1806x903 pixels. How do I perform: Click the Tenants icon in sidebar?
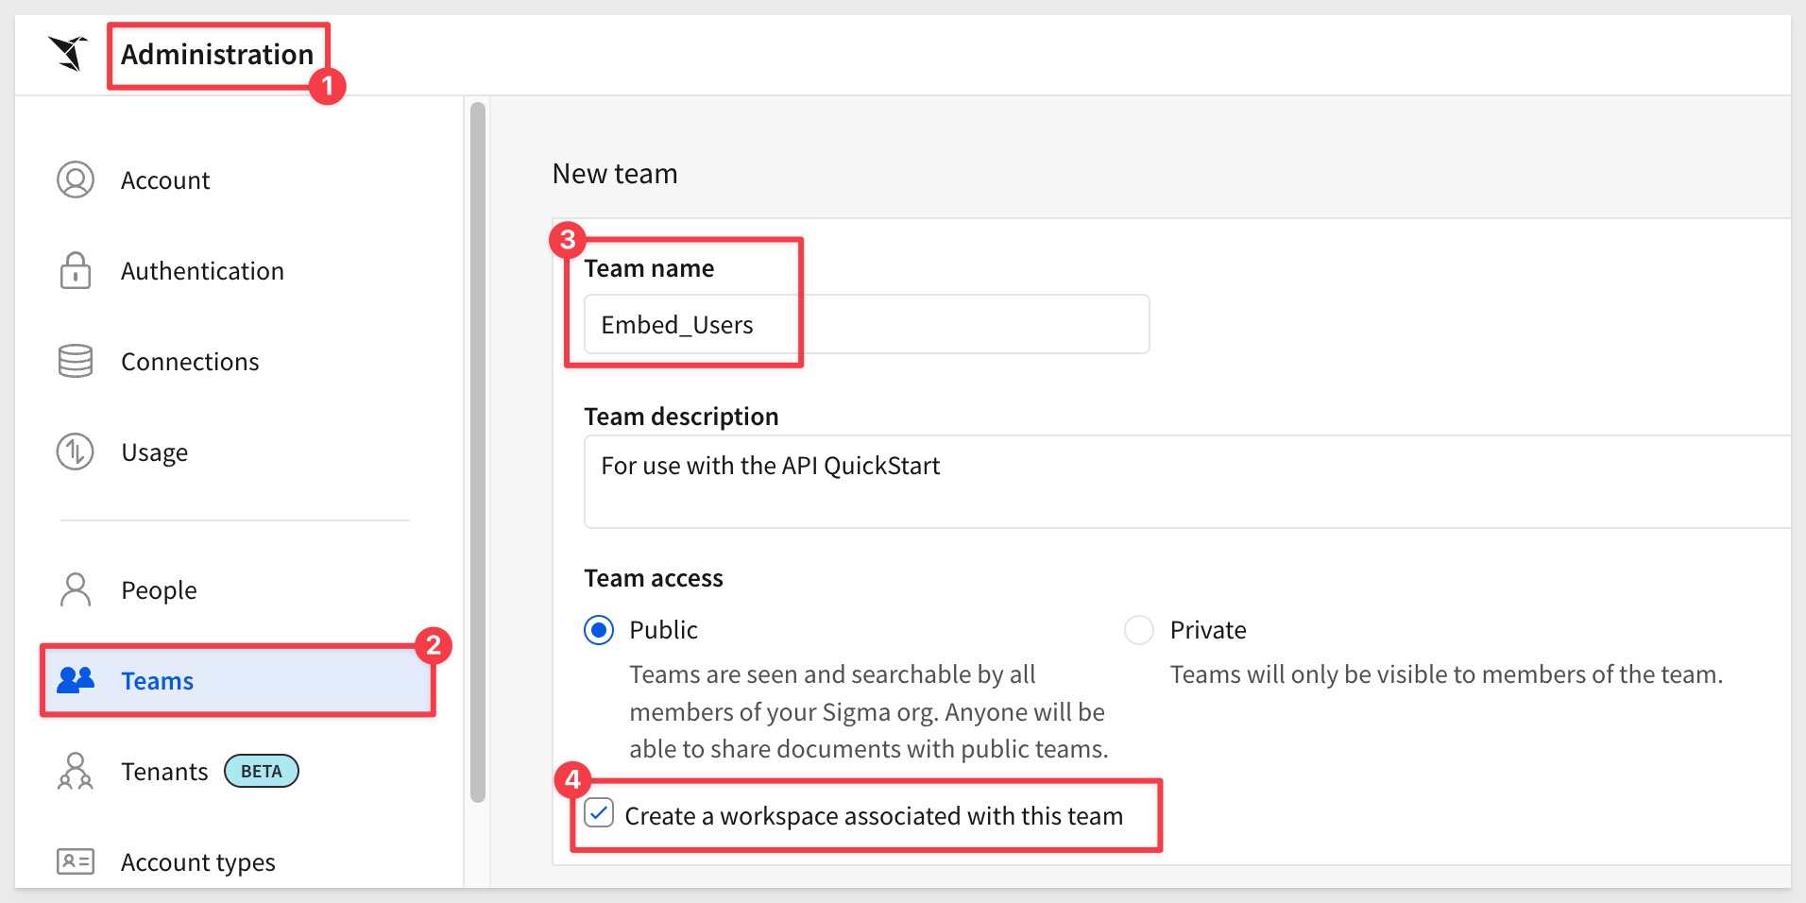click(x=76, y=771)
